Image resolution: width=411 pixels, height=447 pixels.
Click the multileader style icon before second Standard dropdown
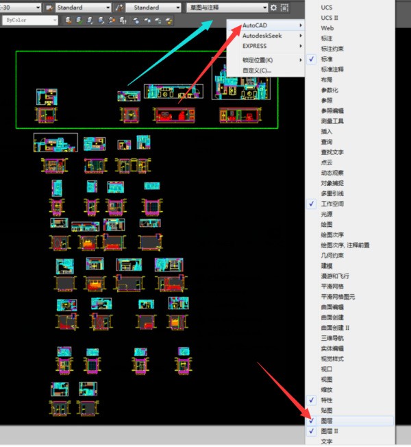tap(121, 8)
